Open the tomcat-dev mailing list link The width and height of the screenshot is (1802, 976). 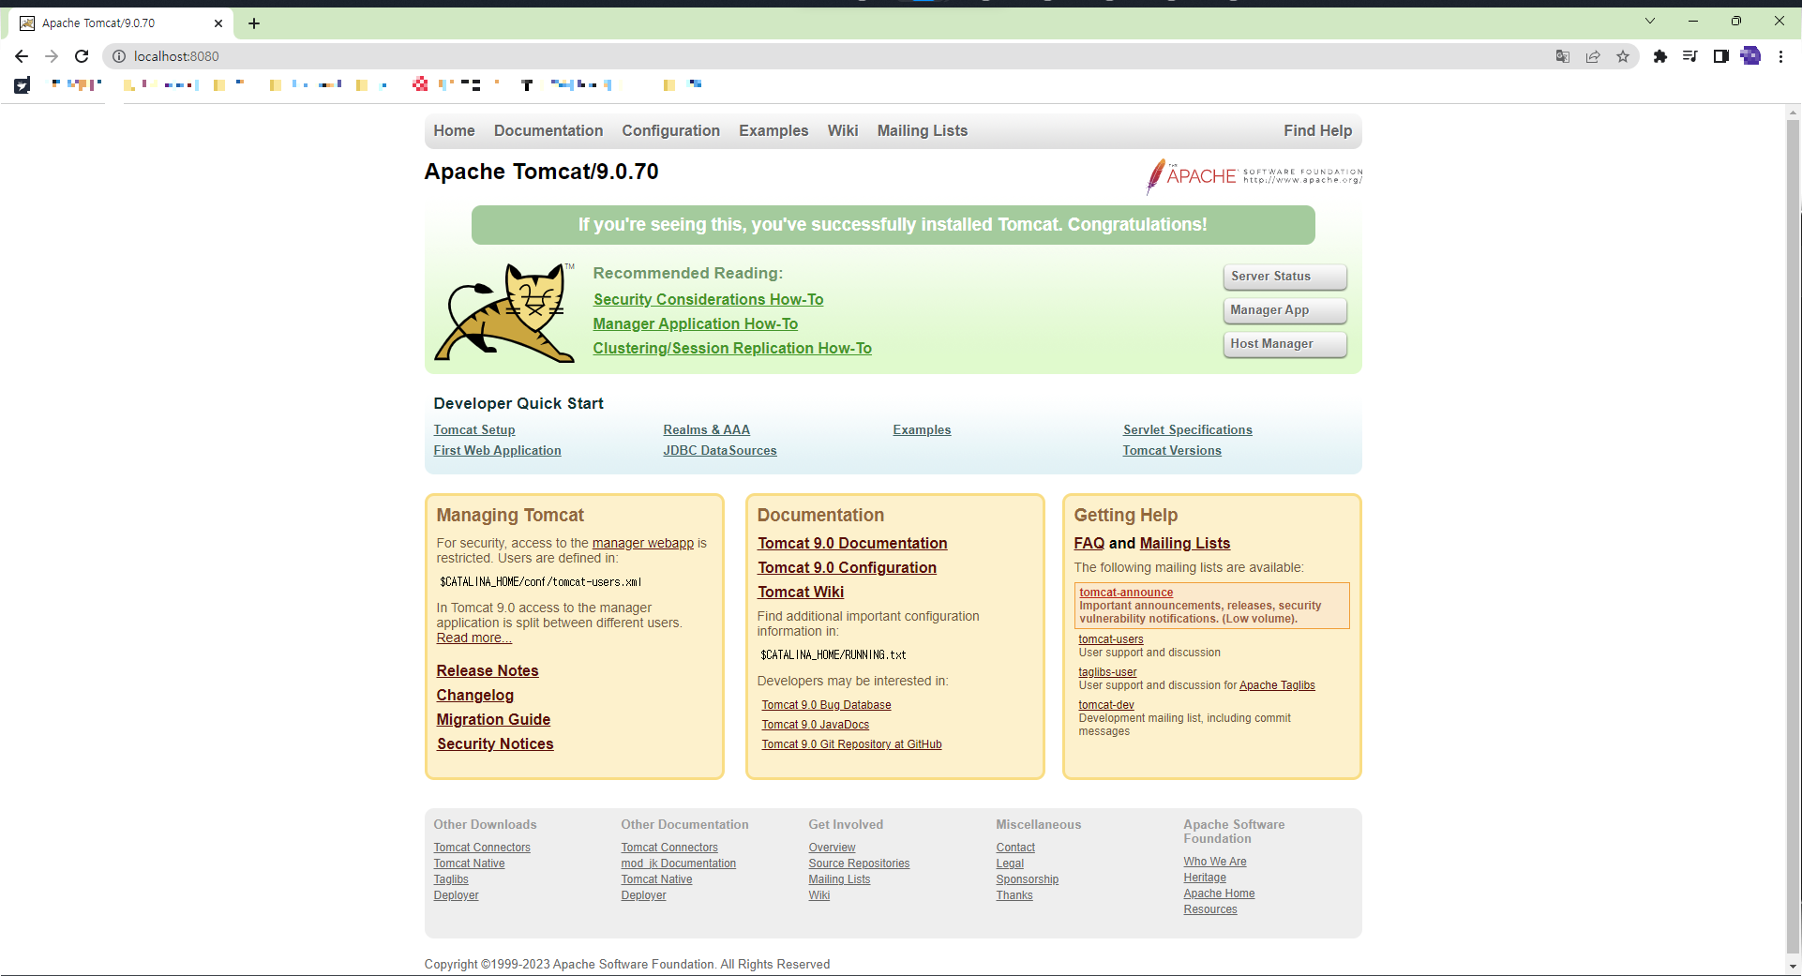tap(1106, 705)
